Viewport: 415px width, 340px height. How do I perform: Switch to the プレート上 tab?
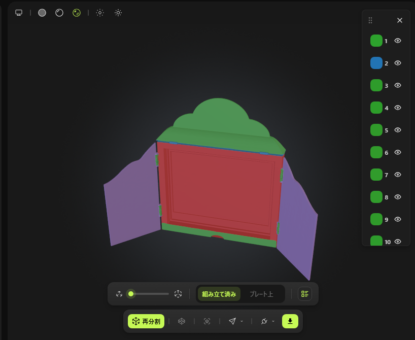261,294
